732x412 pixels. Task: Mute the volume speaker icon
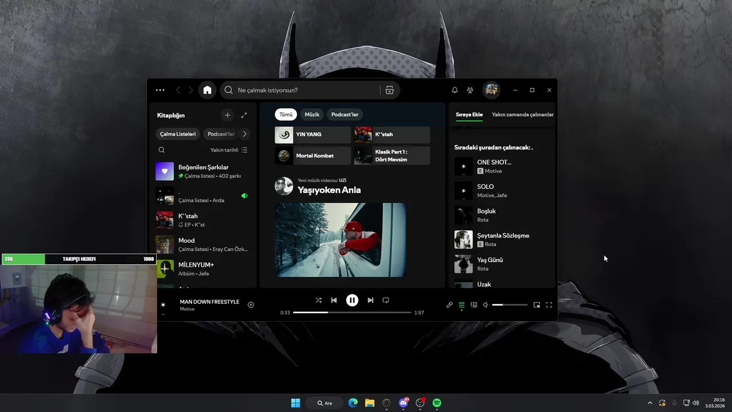coord(486,305)
